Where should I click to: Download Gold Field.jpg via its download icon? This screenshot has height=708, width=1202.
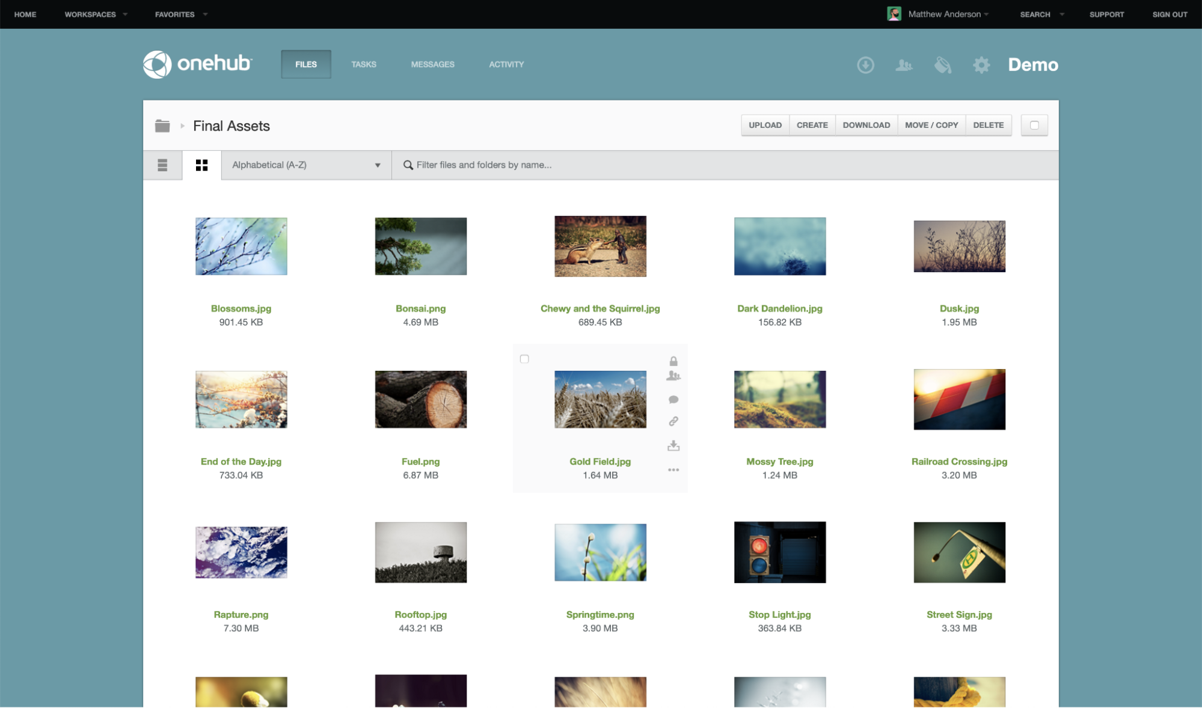[673, 445]
